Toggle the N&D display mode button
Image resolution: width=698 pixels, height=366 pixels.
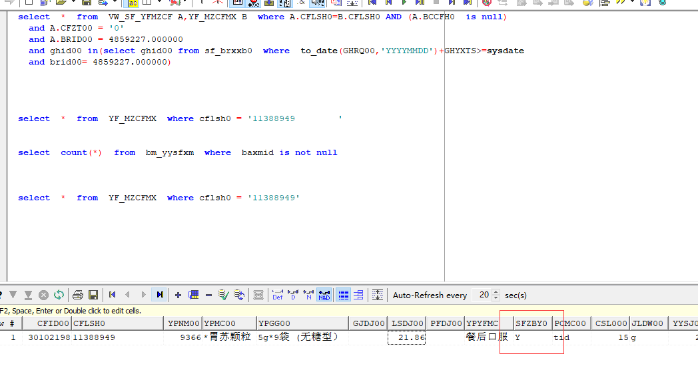(x=324, y=295)
